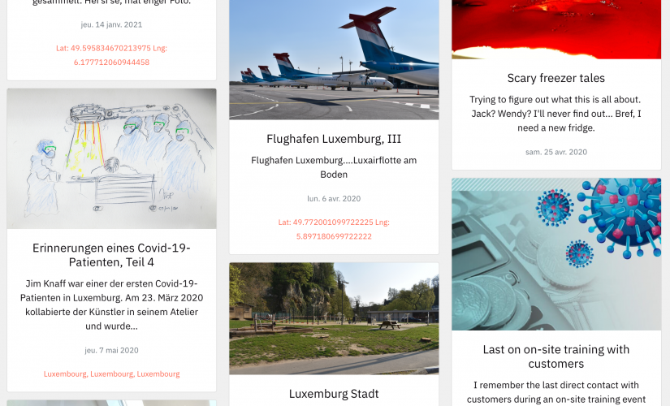Follow the Luxembourg, Luxembourg, Luxembourg location link

click(111, 374)
